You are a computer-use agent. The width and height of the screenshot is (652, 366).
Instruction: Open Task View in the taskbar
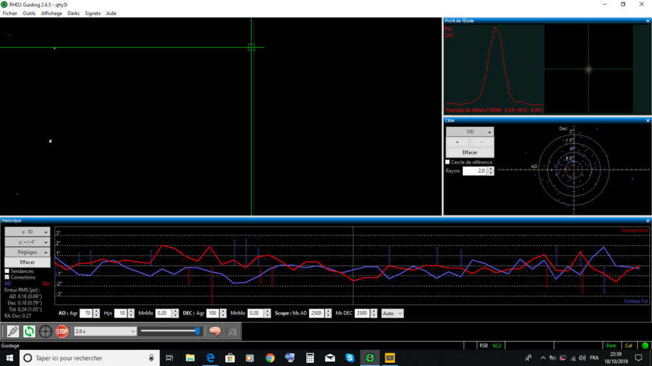point(170,358)
